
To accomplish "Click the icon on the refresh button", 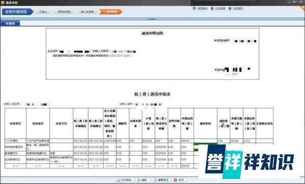I will coord(139,180).
